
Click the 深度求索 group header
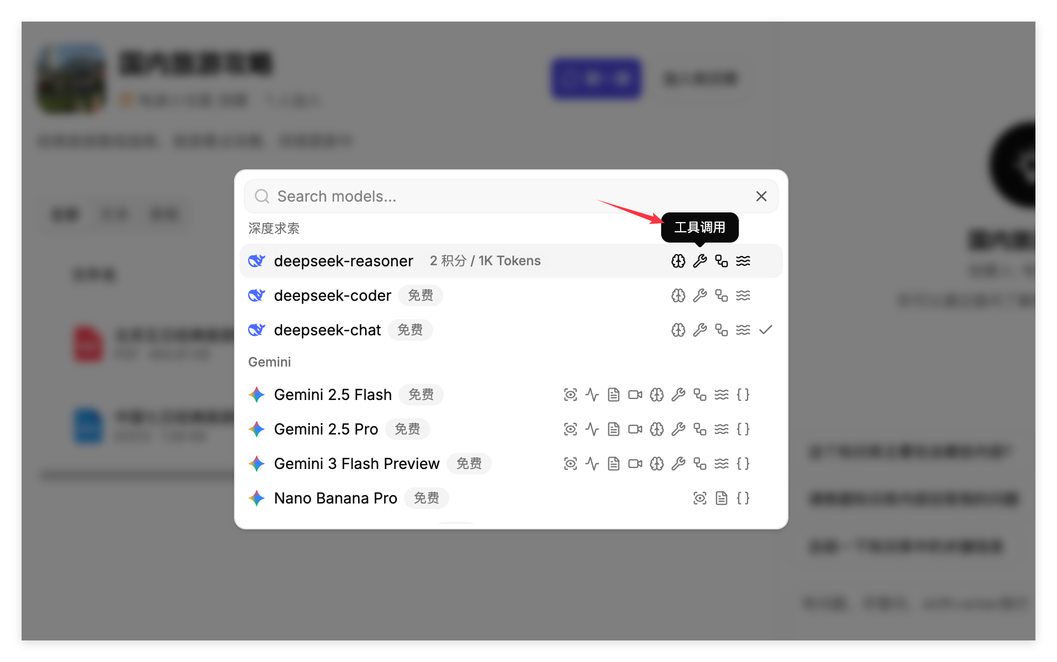(273, 229)
